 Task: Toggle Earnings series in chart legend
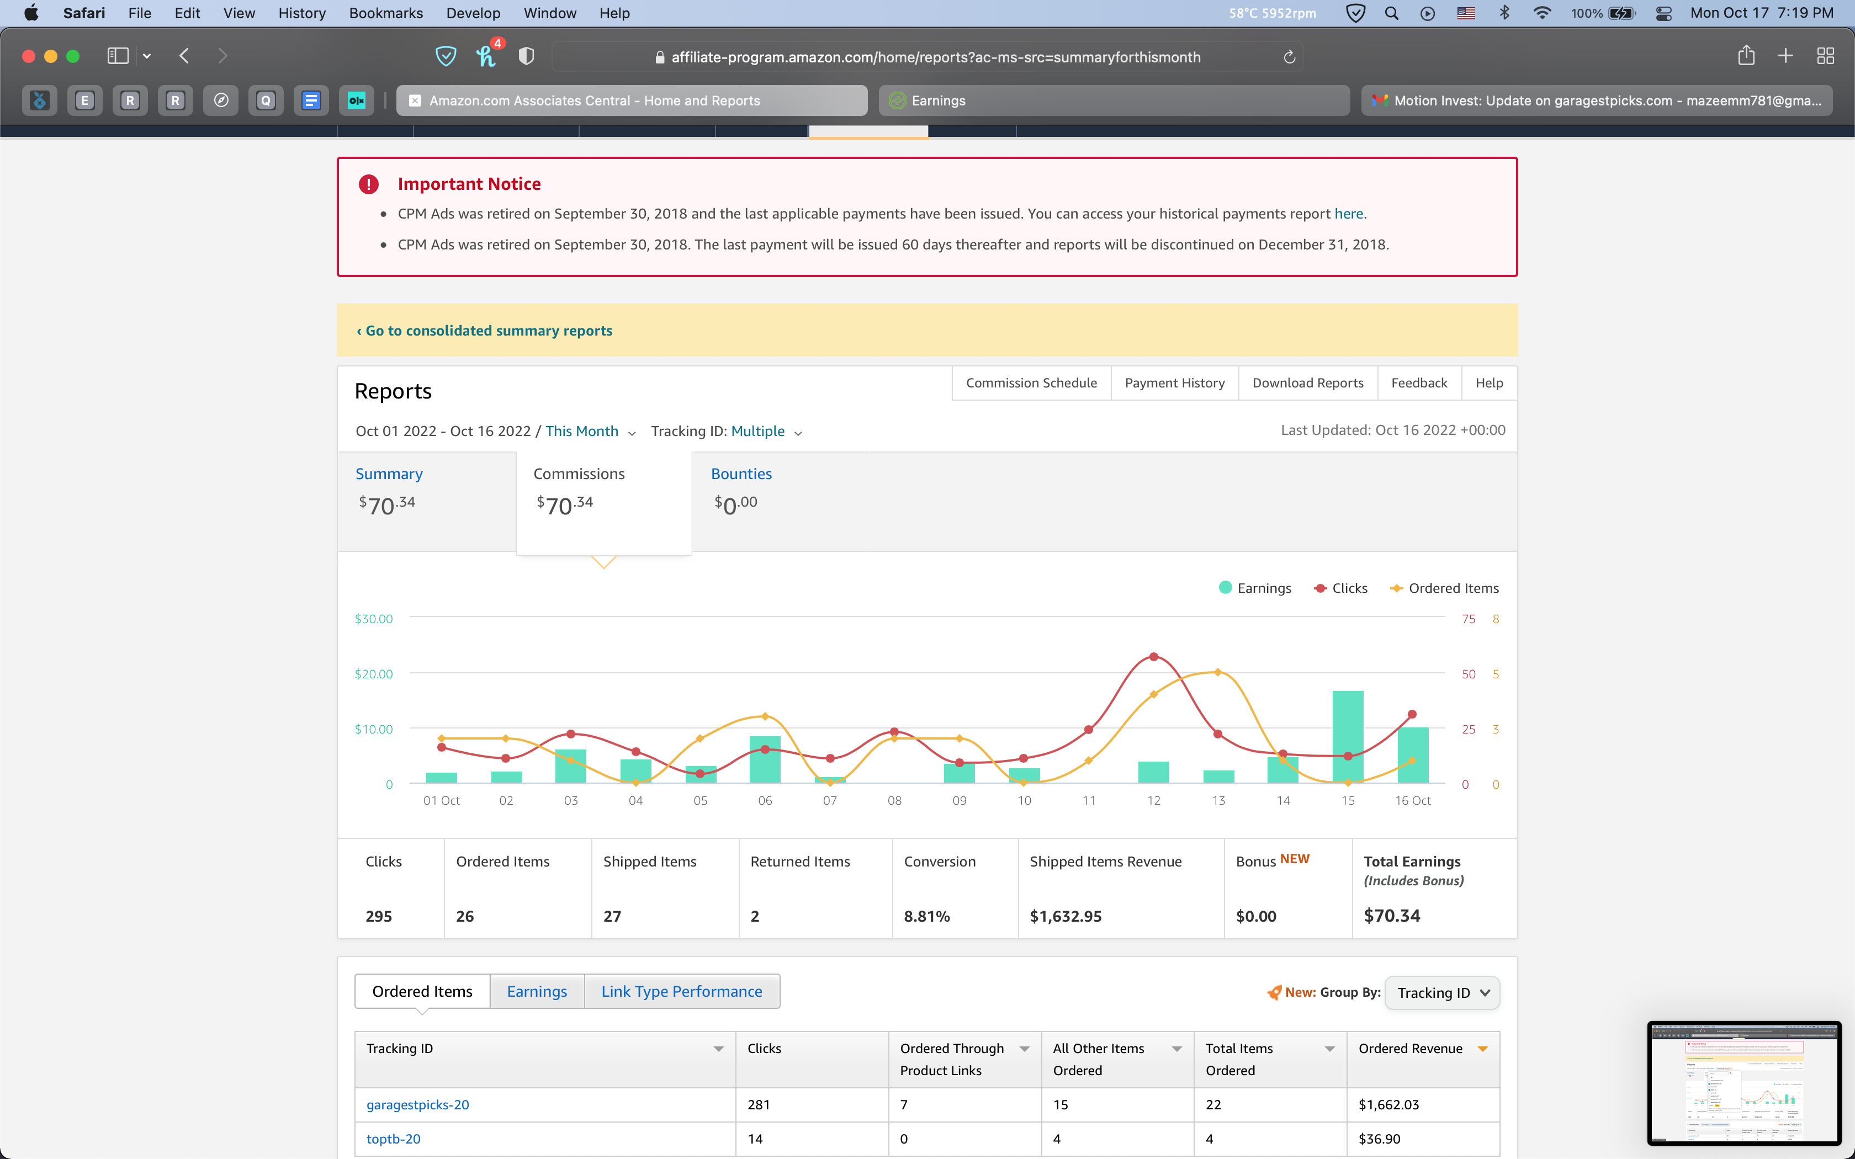click(x=1255, y=588)
